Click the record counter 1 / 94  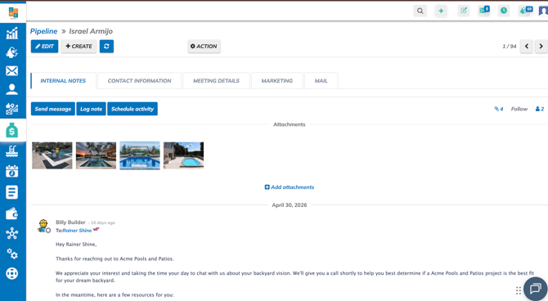[x=510, y=46]
